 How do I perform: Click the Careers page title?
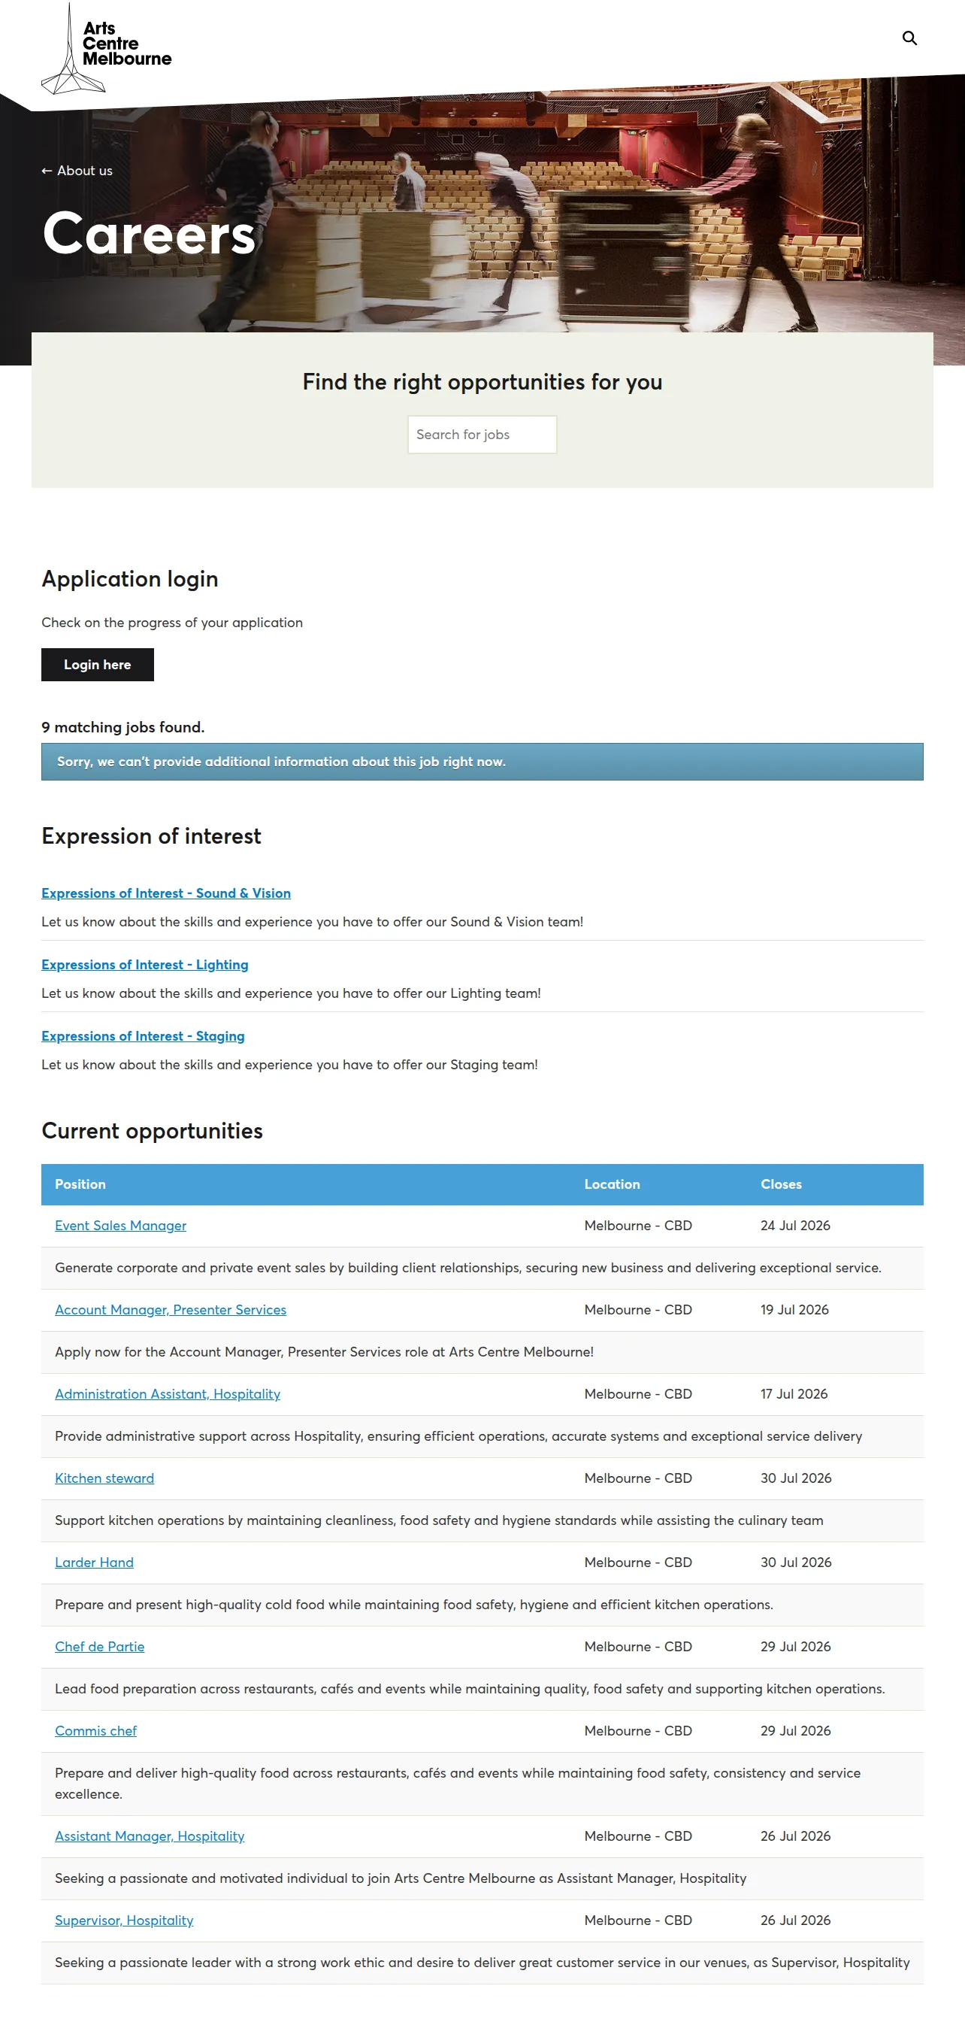click(149, 233)
